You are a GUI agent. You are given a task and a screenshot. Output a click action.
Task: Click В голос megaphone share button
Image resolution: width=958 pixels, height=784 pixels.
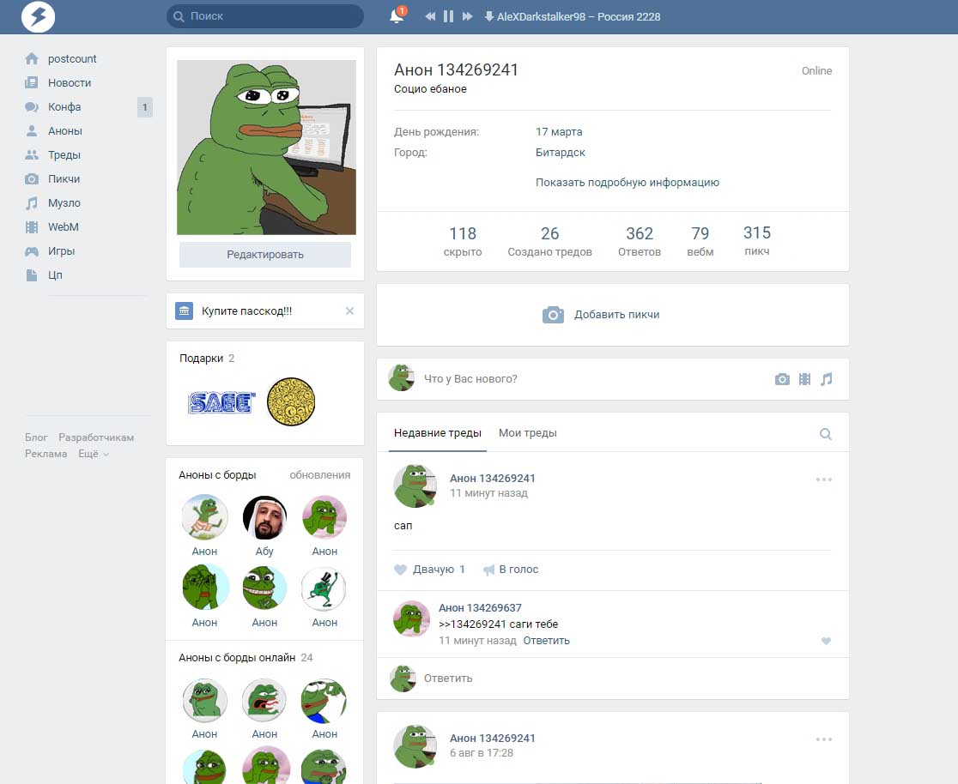[x=511, y=569]
